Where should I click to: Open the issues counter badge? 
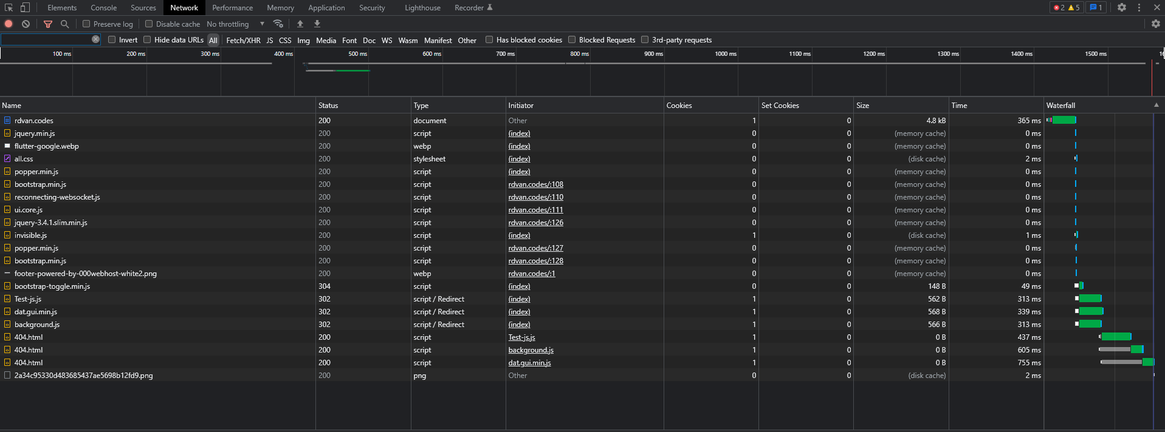(x=1096, y=7)
